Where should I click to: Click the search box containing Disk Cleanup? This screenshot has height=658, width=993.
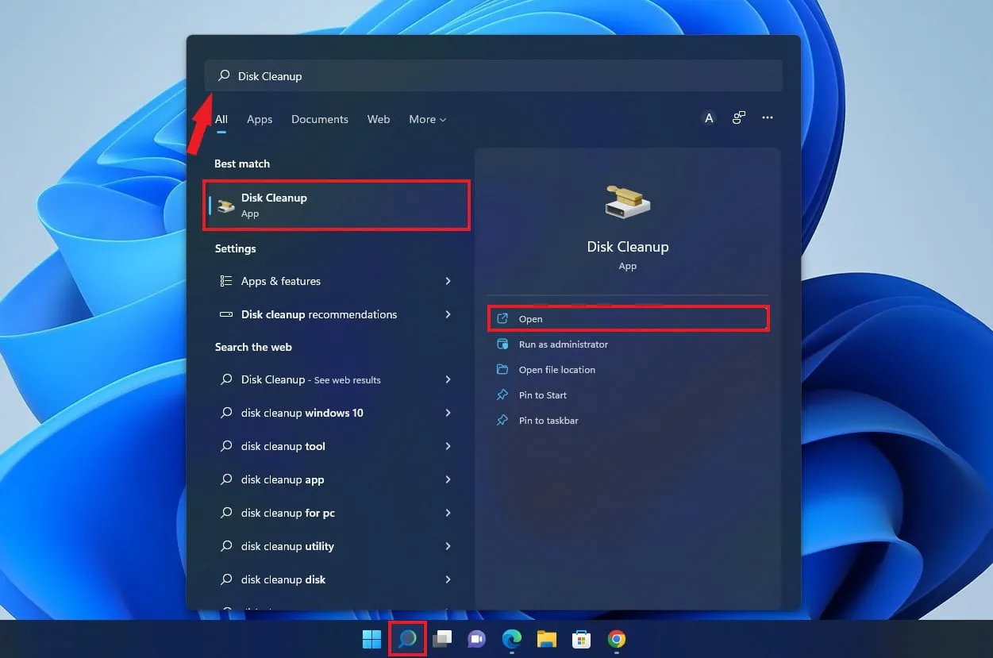point(494,76)
